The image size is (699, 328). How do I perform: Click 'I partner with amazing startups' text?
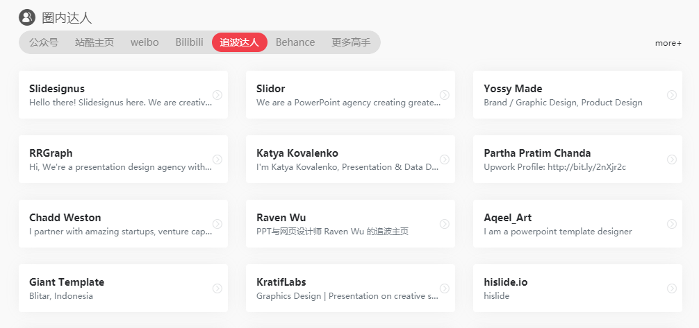pos(120,232)
